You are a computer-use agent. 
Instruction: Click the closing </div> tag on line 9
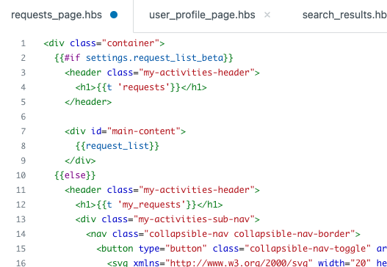(80, 161)
